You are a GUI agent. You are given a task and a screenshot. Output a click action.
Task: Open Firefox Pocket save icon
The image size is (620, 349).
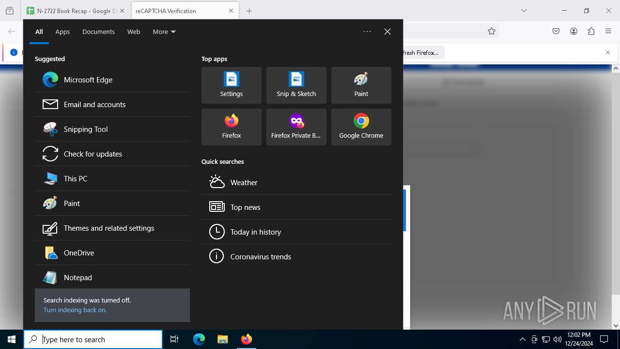[556, 31]
